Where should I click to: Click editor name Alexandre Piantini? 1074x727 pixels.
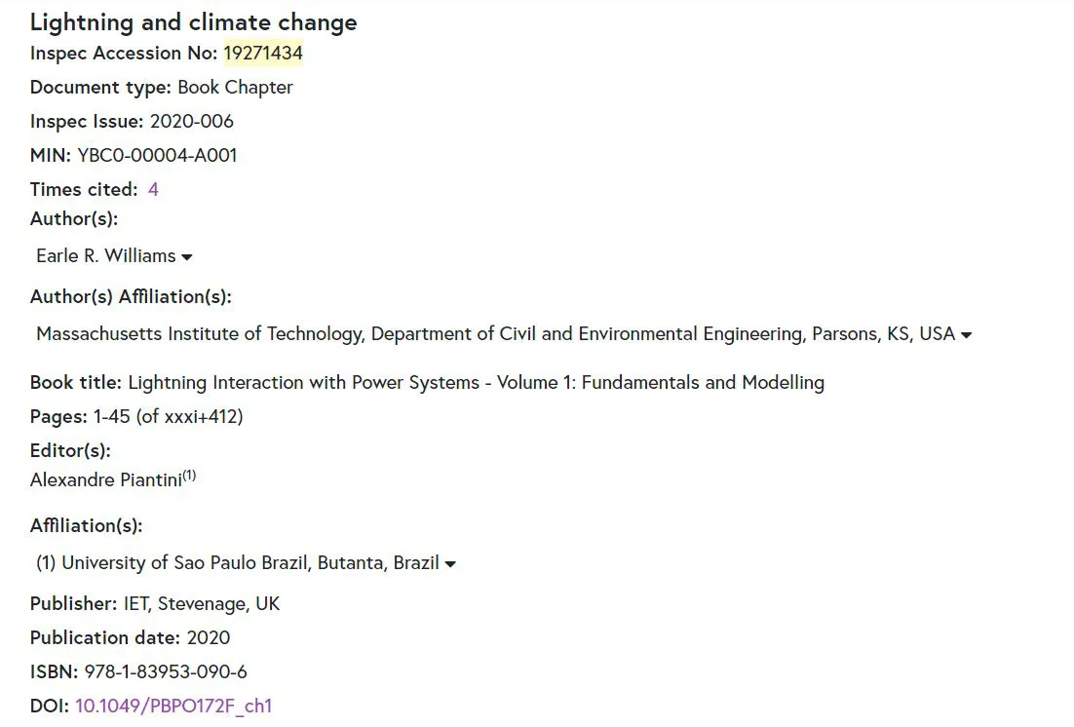click(105, 479)
